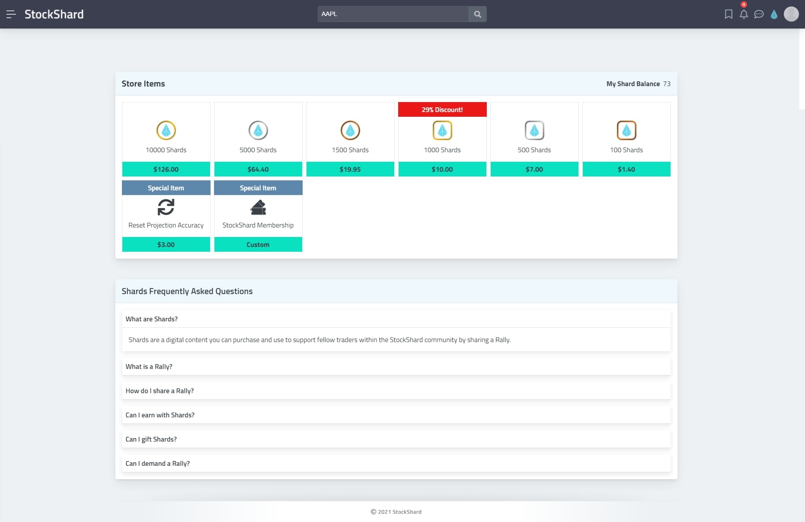Select the 10000 Shards gold icon

tap(166, 130)
